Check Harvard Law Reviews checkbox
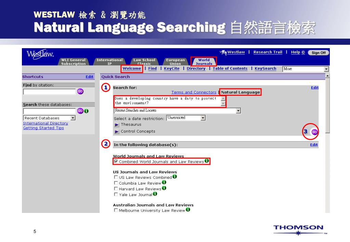This screenshot has width=350, height=242. (x=116, y=189)
